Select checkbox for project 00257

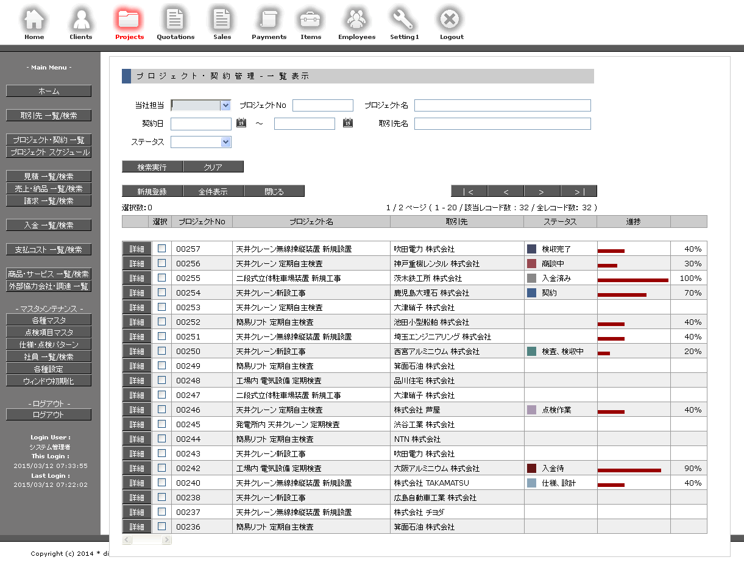(161, 249)
